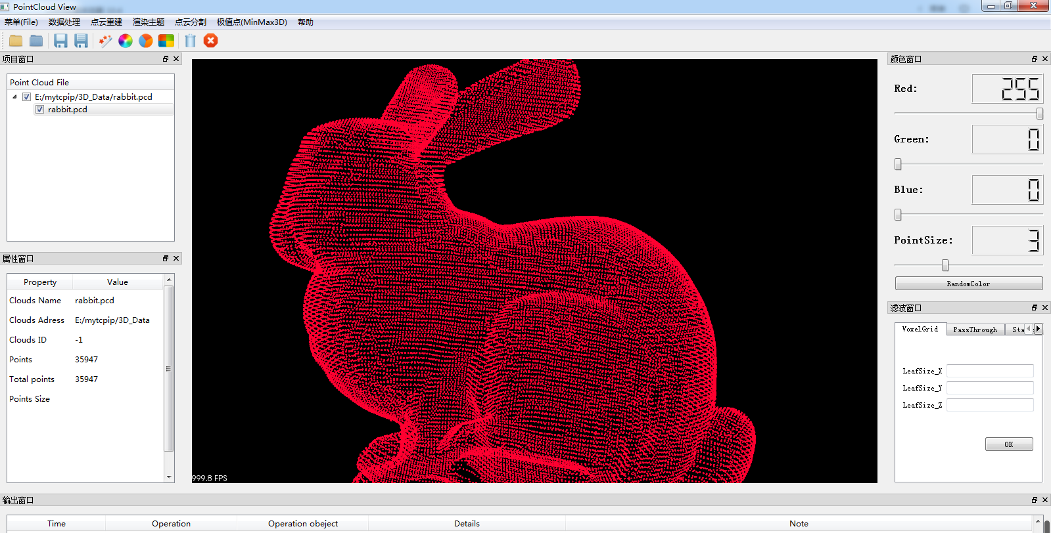Open the 数据处理 menu
This screenshot has height=533, width=1051.
point(64,22)
